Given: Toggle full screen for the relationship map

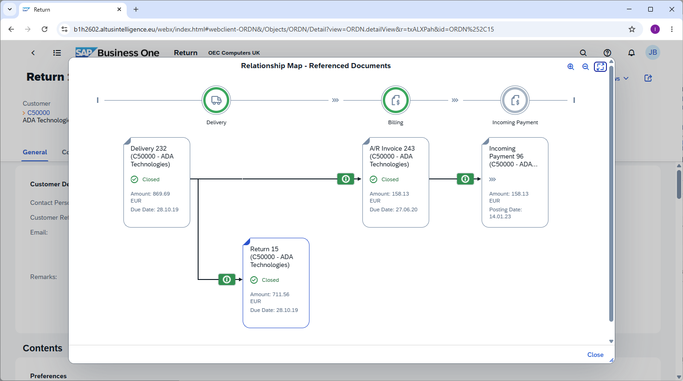Looking at the screenshot, I should pyautogui.click(x=600, y=67).
